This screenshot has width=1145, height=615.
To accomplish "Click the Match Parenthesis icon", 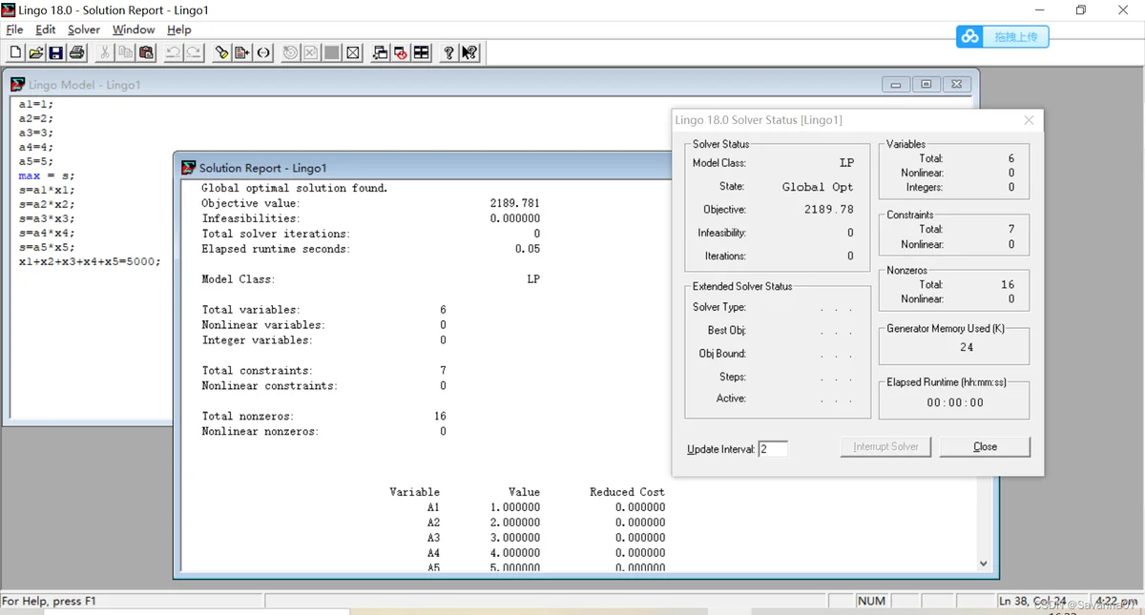I will tap(263, 52).
